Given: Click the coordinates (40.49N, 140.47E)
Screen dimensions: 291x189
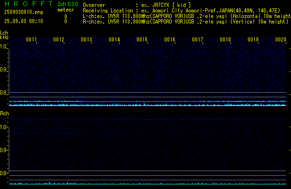Looking at the screenshot, I should [x=257, y=11].
